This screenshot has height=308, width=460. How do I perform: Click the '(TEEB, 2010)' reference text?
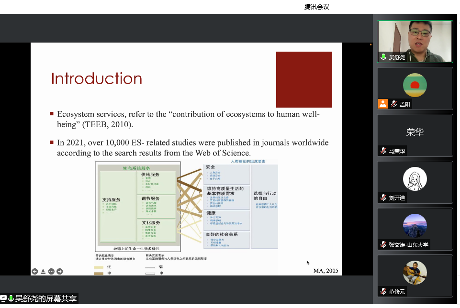click(x=107, y=124)
